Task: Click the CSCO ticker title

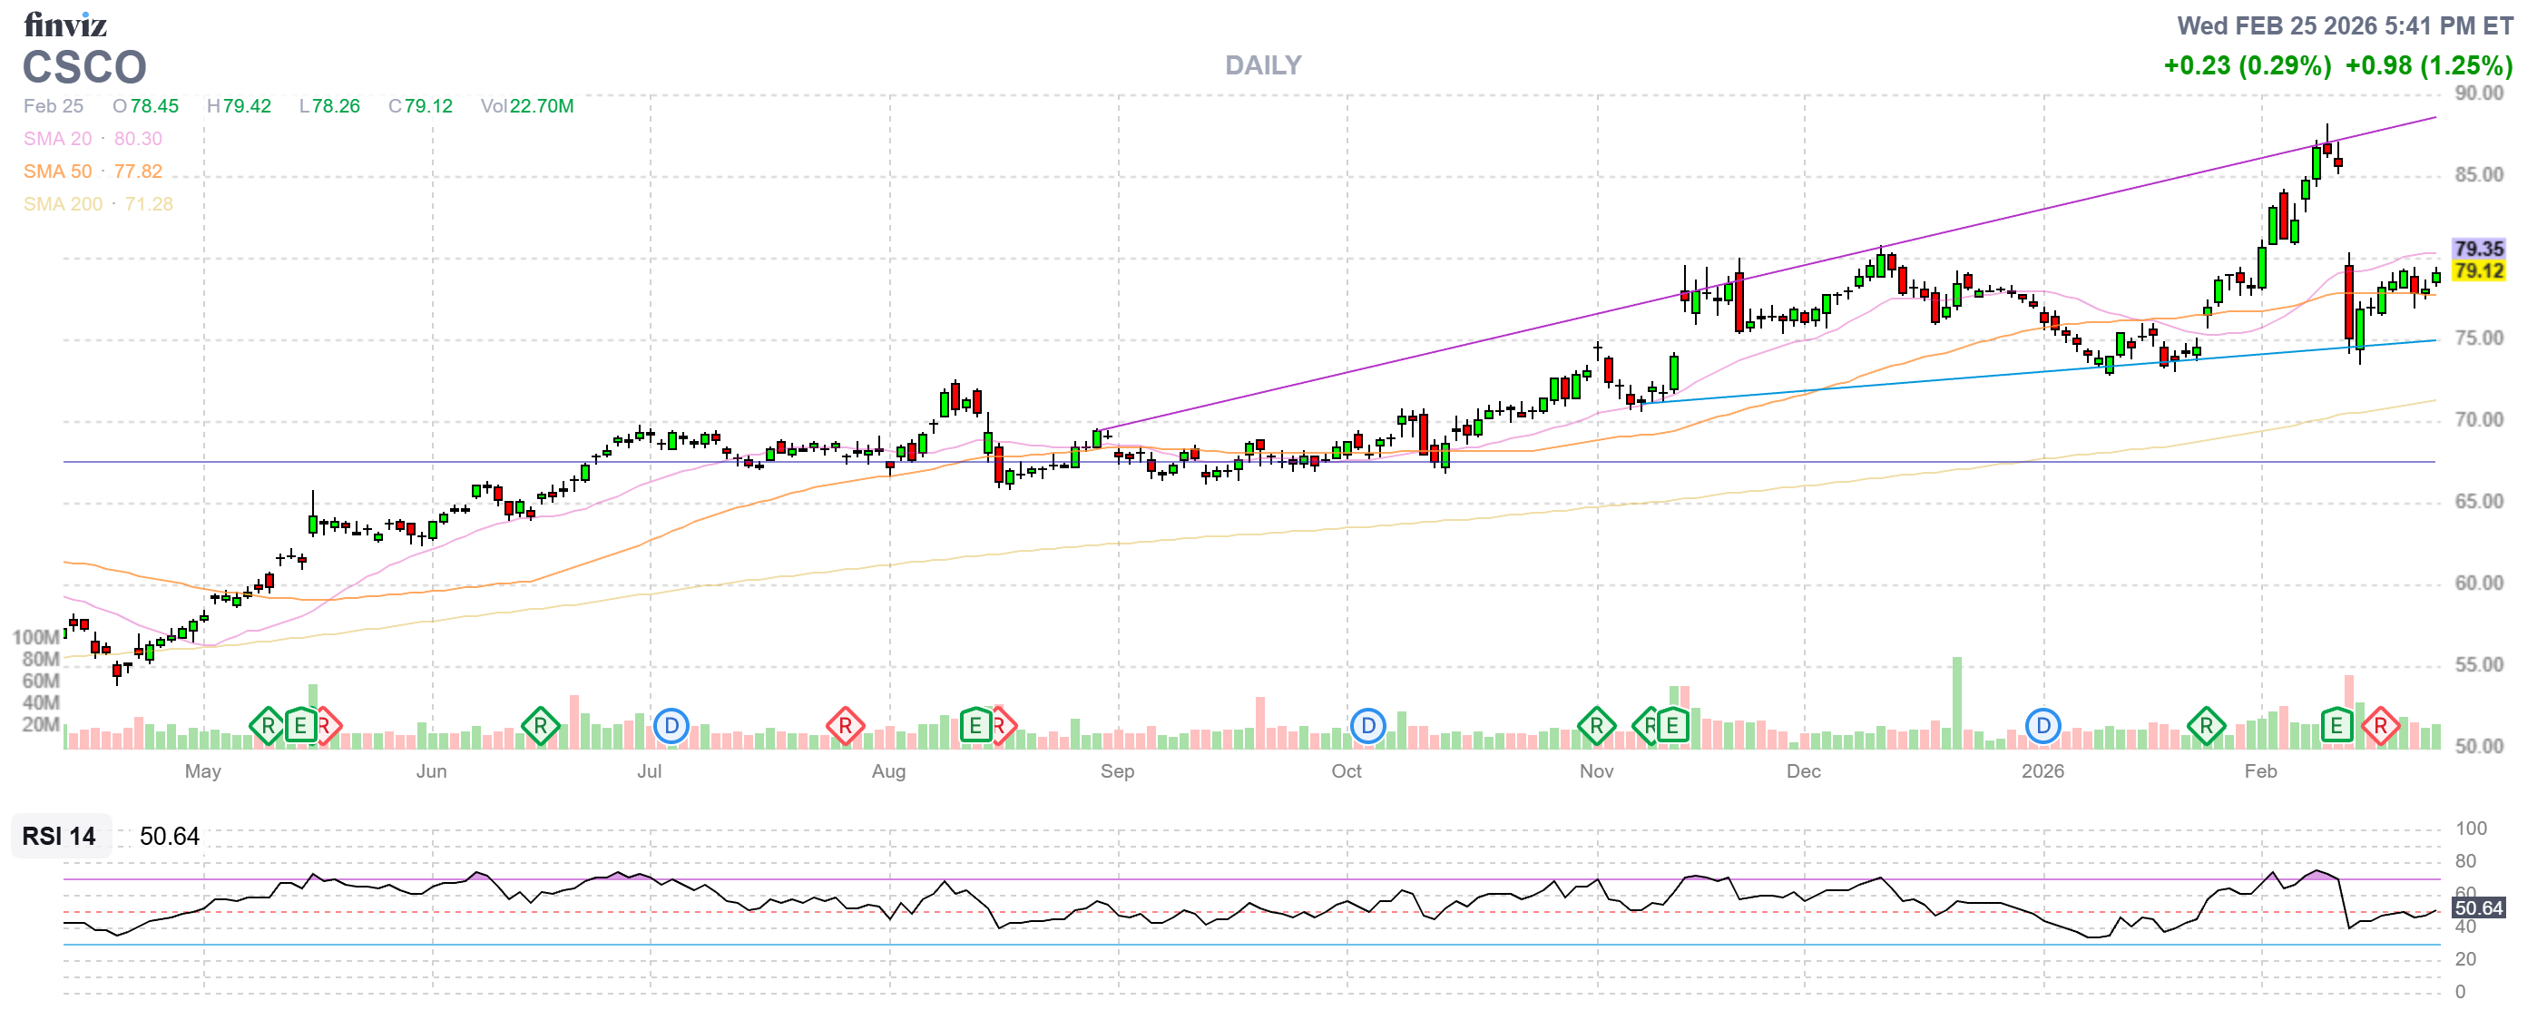Action: click(x=84, y=68)
